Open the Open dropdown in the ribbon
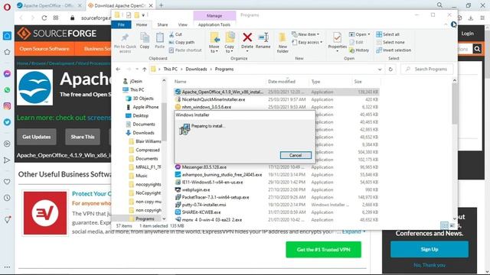The image size is (490, 275). pos(359,34)
